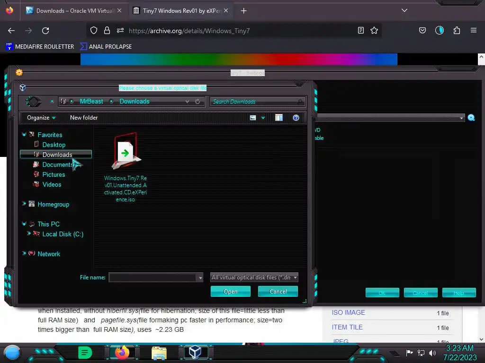
Task: Click the Windows Start orb
Action: pyautogui.click(x=12, y=353)
